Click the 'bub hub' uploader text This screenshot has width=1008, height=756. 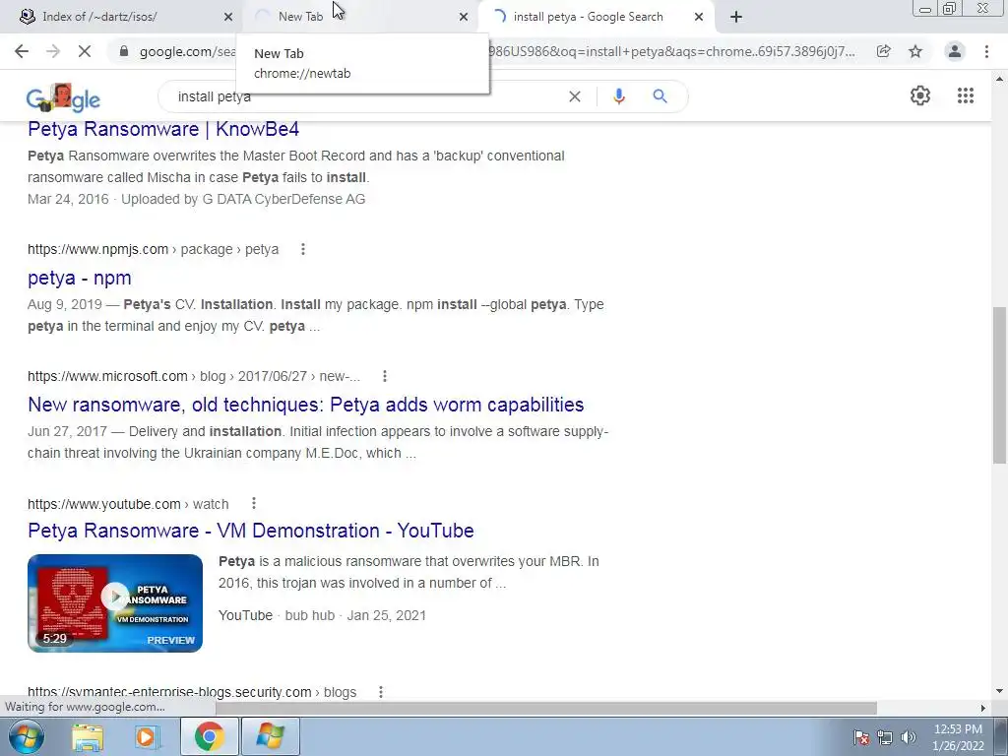310,615
